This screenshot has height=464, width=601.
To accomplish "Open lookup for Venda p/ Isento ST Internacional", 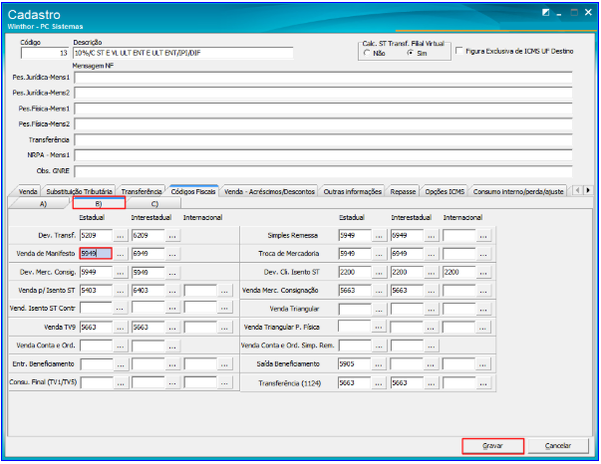I will (224, 291).
